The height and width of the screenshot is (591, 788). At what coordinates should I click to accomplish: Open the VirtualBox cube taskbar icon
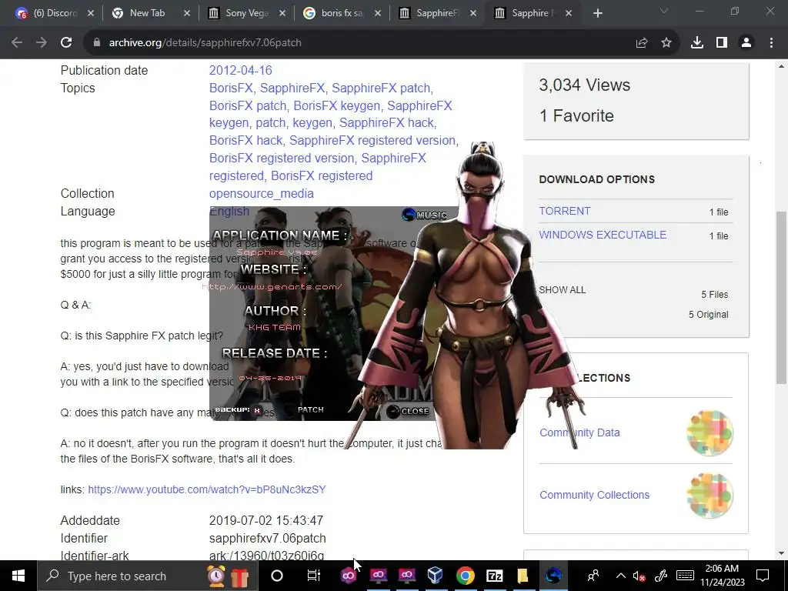436,576
